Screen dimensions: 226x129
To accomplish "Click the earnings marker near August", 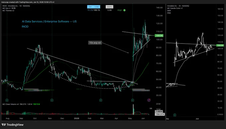I will [7, 100].
